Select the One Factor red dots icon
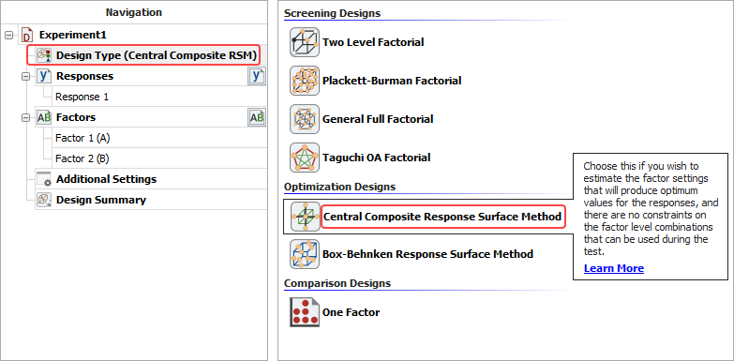Screen dimensions: 734x361 pyautogui.click(x=305, y=312)
